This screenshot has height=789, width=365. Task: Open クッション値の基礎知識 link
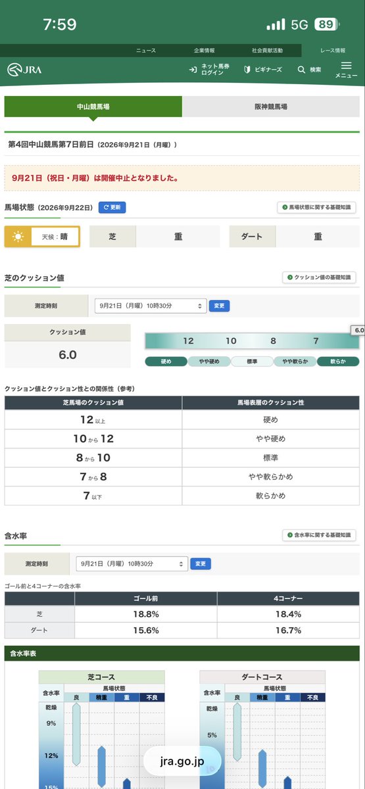point(319,277)
